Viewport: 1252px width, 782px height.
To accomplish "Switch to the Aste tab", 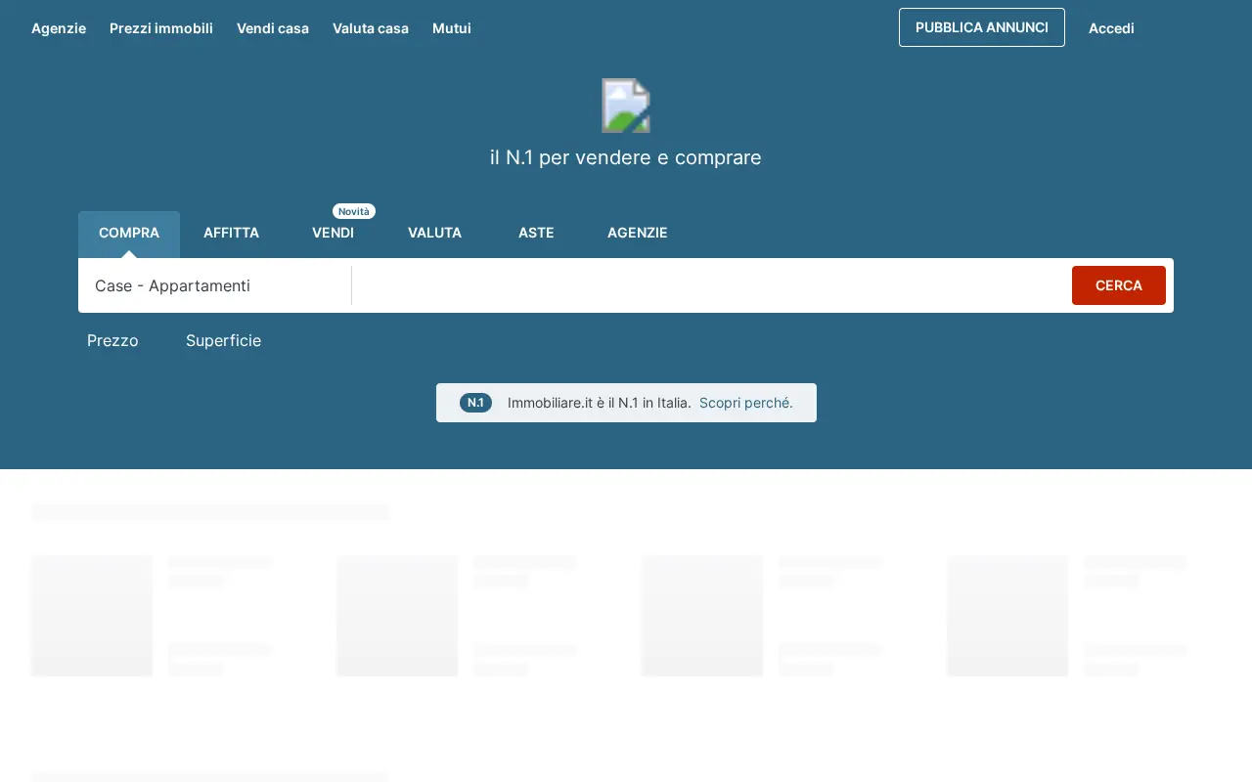I will (536, 233).
